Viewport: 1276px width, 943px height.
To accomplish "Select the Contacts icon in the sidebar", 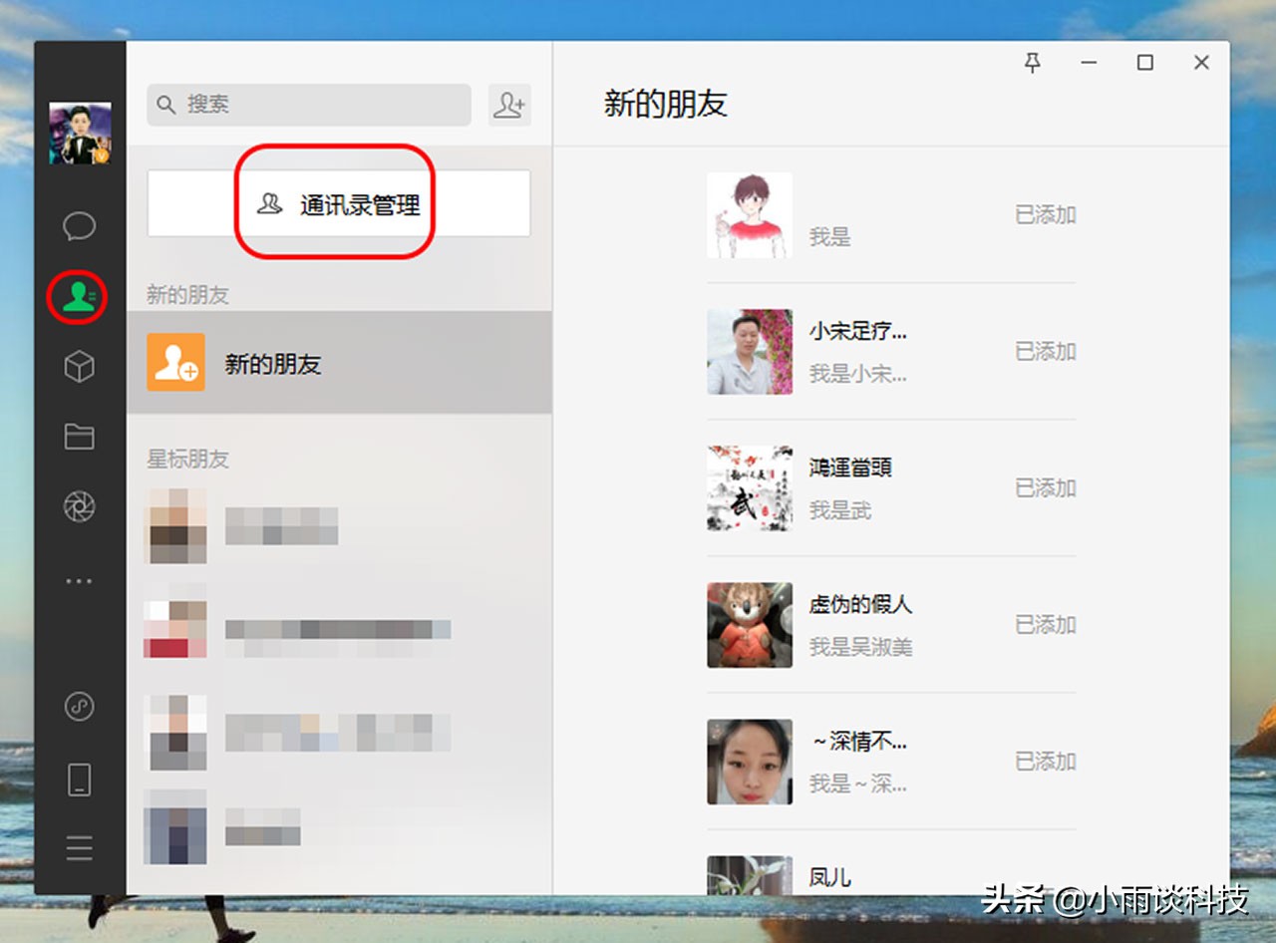I will (79, 296).
